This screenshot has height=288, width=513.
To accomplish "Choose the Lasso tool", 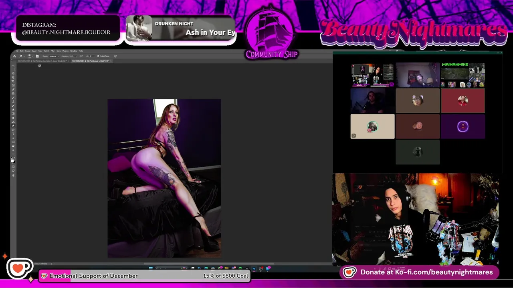I will pyautogui.click(x=13, y=73).
